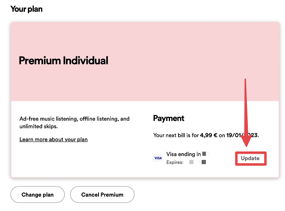Open the Learn more about your plan link
The image size is (285, 211).
(x=53, y=139)
